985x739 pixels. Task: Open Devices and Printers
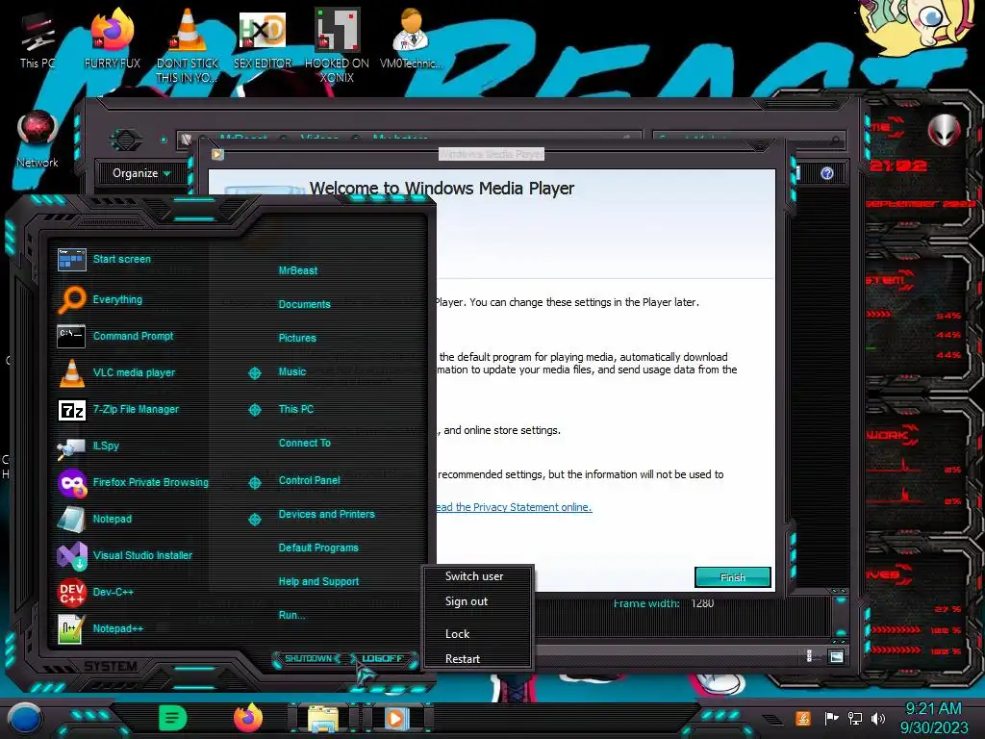[327, 514]
